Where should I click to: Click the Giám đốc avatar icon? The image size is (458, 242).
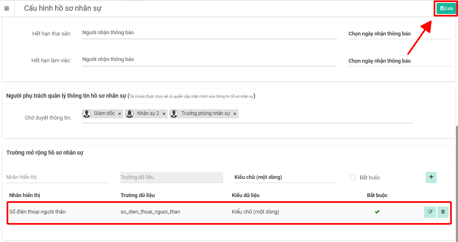pyautogui.click(x=87, y=114)
